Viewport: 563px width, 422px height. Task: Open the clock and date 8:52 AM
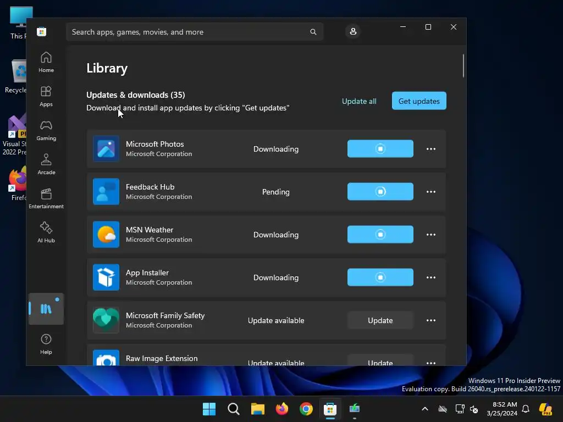(502, 409)
